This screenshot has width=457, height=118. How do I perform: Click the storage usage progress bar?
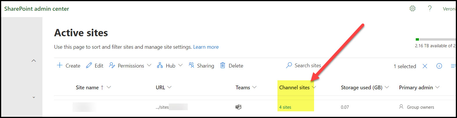[x=436, y=39]
